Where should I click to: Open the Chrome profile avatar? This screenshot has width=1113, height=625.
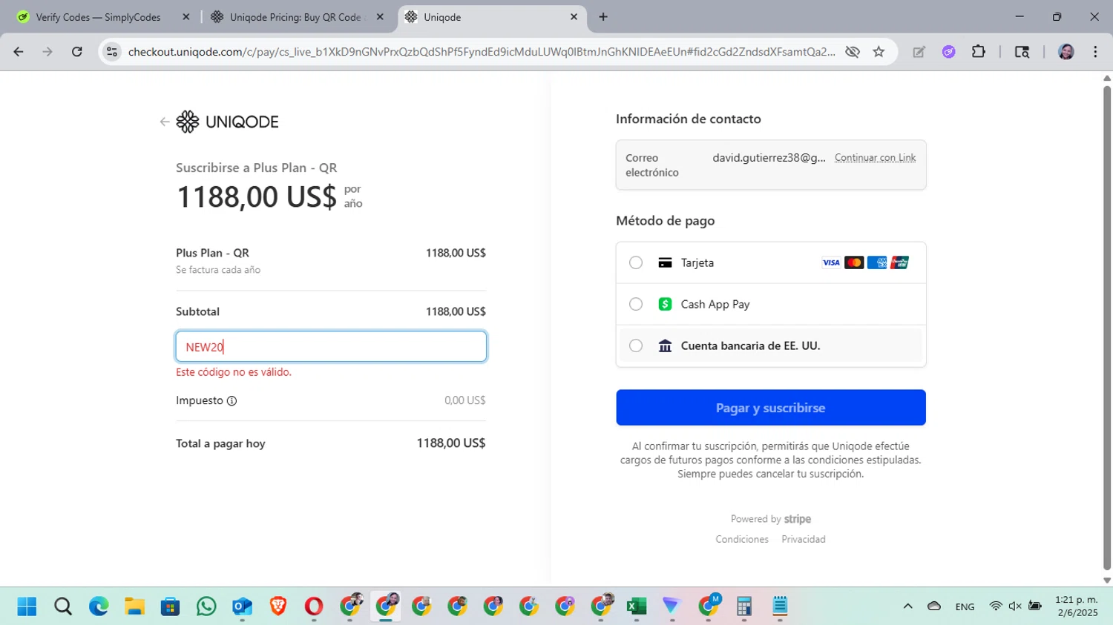[1066, 52]
